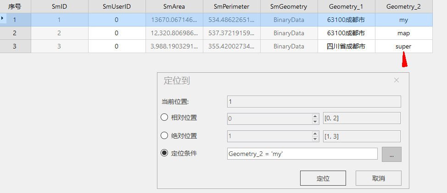Click the SmUserID cell in row 3
447x193 pixels.
coord(117,46)
